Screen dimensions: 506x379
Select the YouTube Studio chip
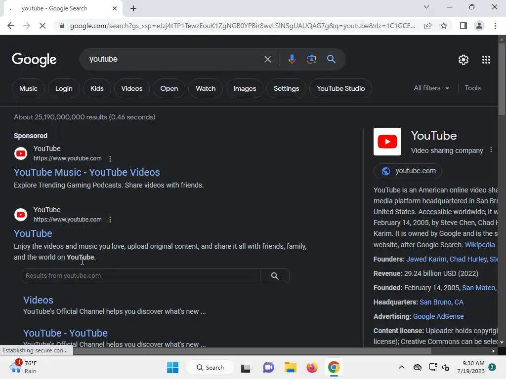pyautogui.click(x=341, y=88)
